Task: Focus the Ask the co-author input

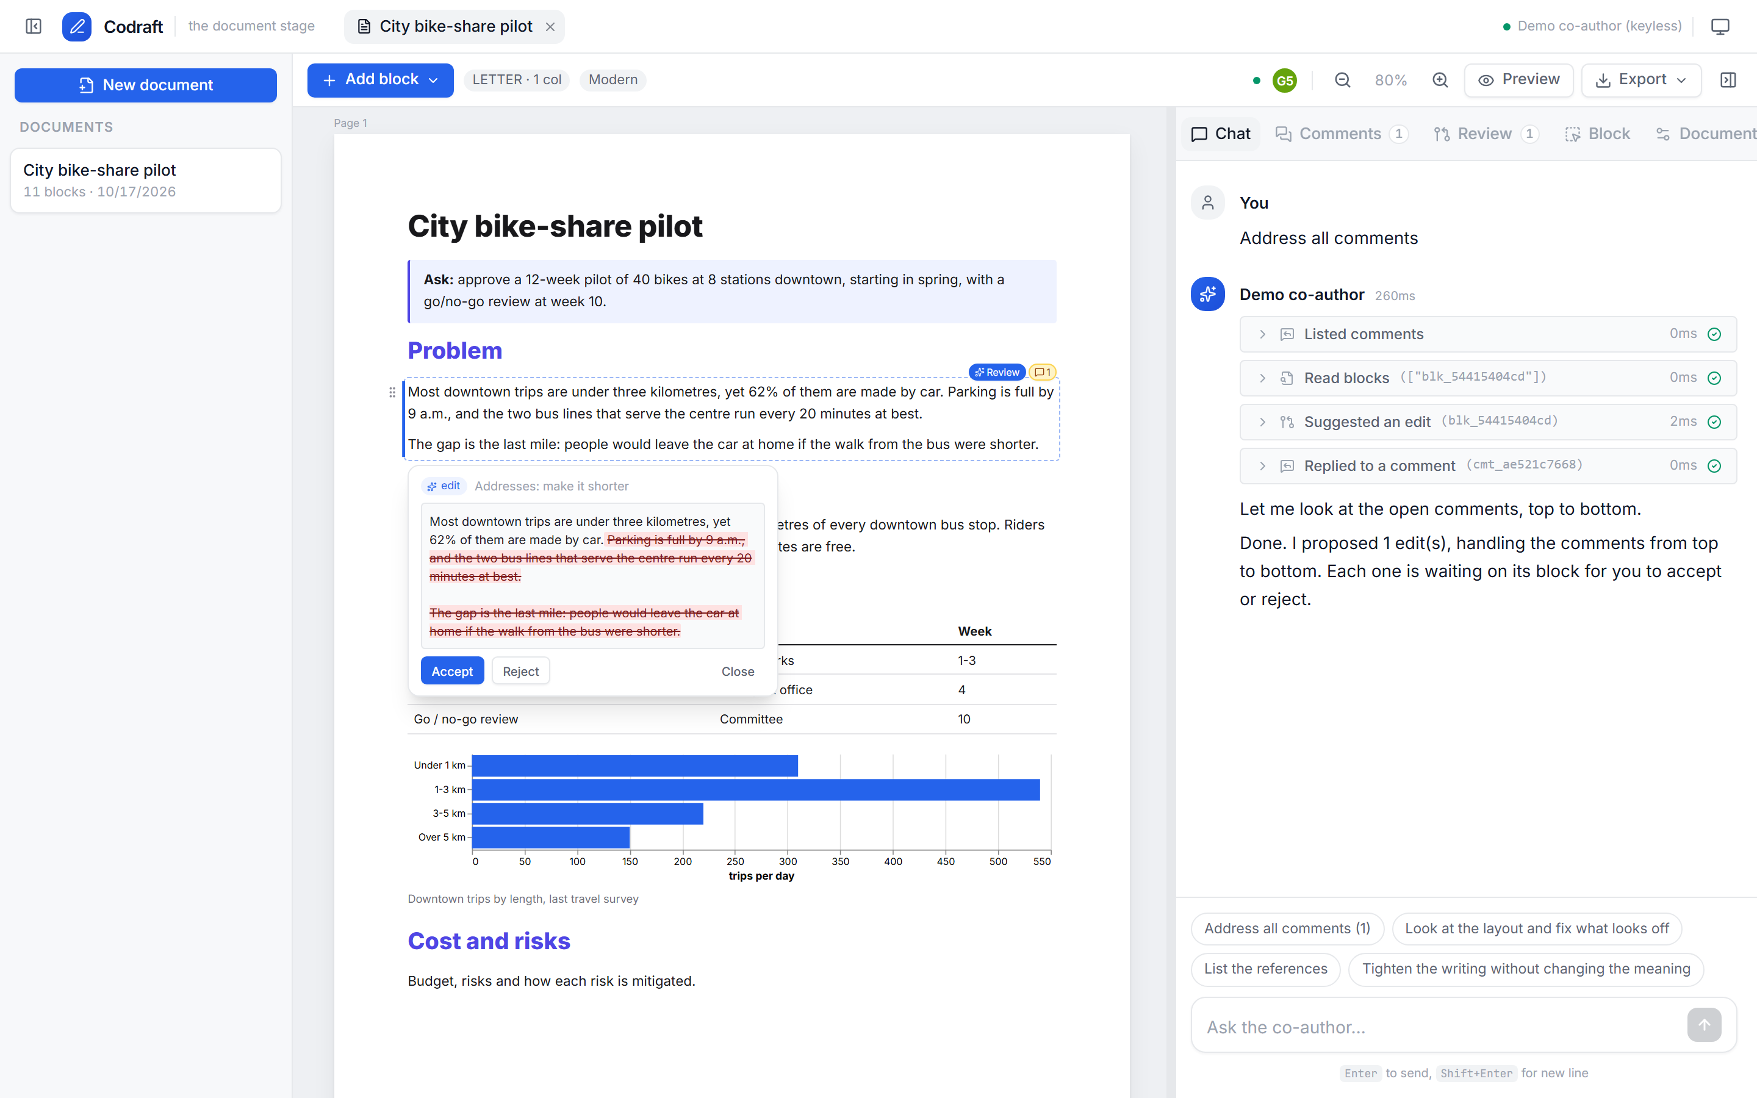Action: [x=1441, y=1027]
